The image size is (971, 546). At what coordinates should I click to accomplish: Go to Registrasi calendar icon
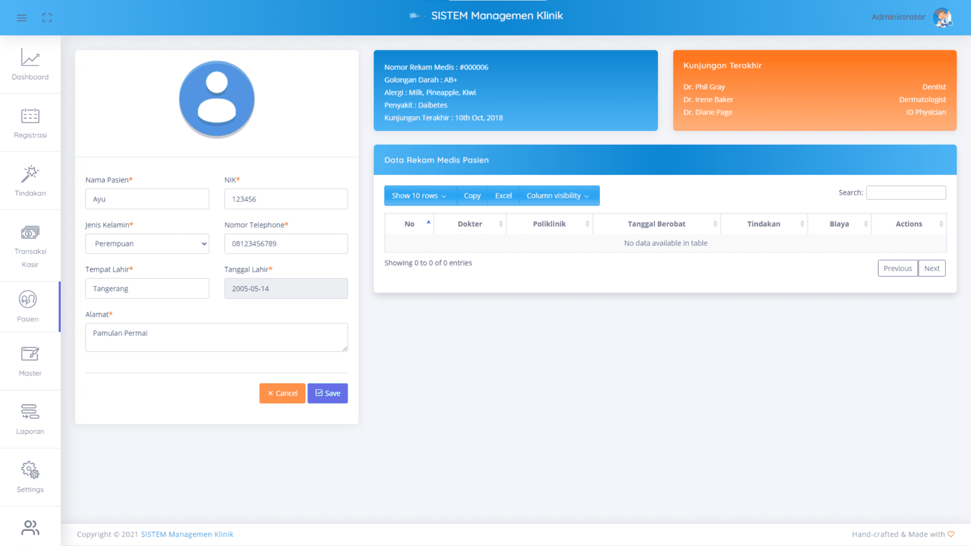30,116
